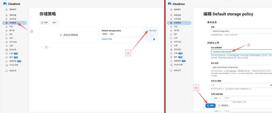Click the 事件 icon in right window sidebar

[171, 57]
